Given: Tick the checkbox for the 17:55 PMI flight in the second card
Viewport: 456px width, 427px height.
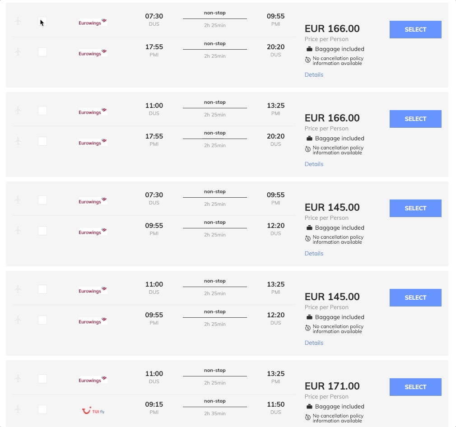Looking at the screenshot, I should point(42,141).
